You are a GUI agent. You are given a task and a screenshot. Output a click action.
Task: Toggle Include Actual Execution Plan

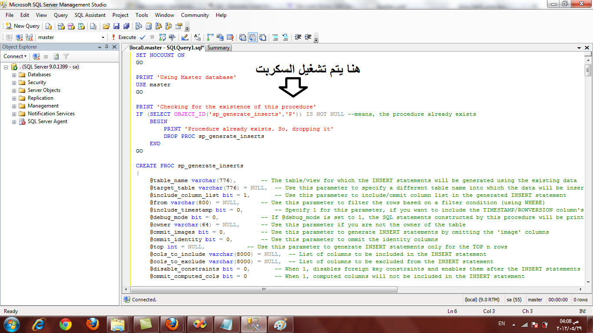coord(210,37)
